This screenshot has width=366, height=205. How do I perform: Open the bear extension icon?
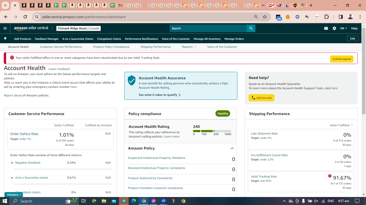[288, 17]
